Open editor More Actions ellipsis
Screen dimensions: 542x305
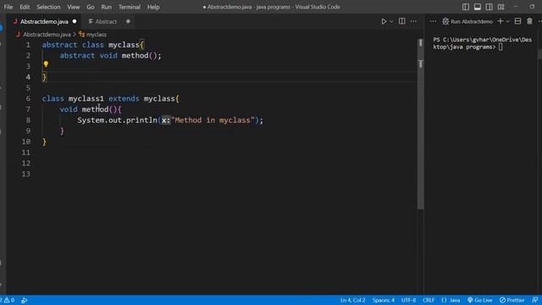413,21
